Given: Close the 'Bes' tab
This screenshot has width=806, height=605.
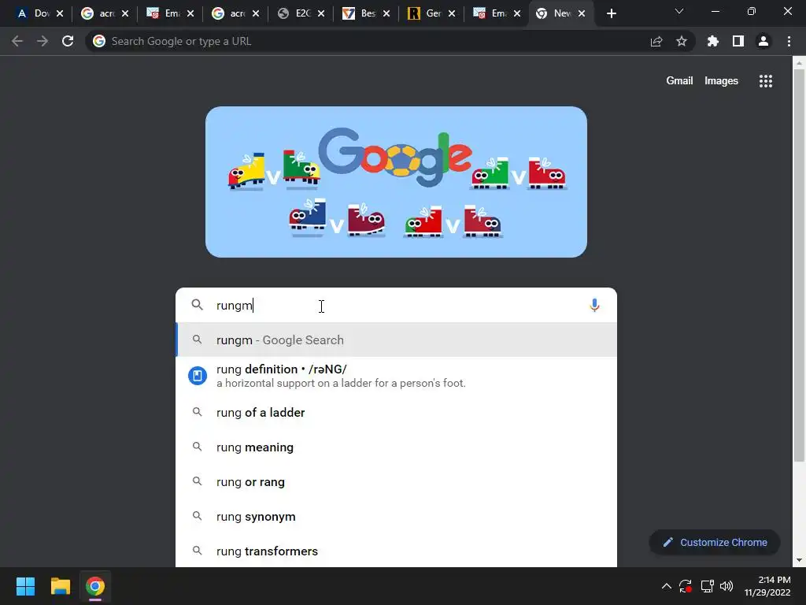Looking at the screenshot, I should pyautogui.click(x=386, y=14).
